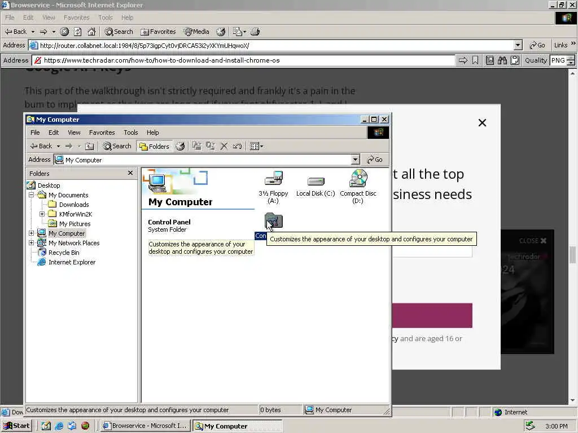Open the Favorites menu in My Computer

[x=102, y=132]
